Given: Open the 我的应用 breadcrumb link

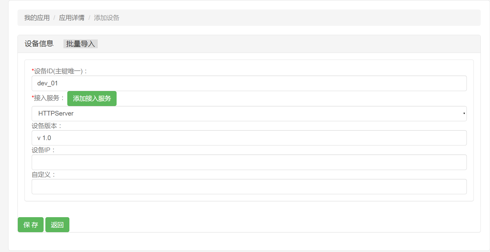Looking at the screenshot, I should point(37,18).
